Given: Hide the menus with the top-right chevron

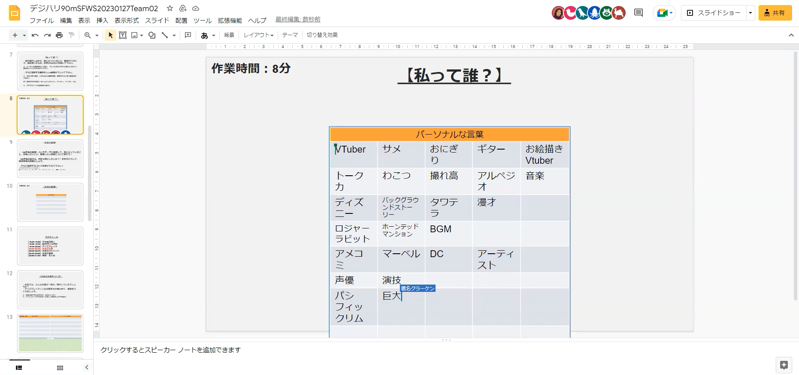Looking at the screenshot, I should (x=791, y=35).
